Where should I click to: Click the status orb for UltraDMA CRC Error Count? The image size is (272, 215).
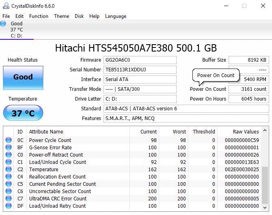coord(9,198)
